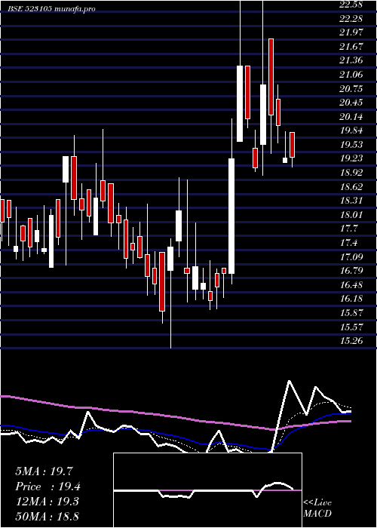Click the 18.01 price axis label
This screenshot has height=528, width=377.
click(x=351, y=215)
